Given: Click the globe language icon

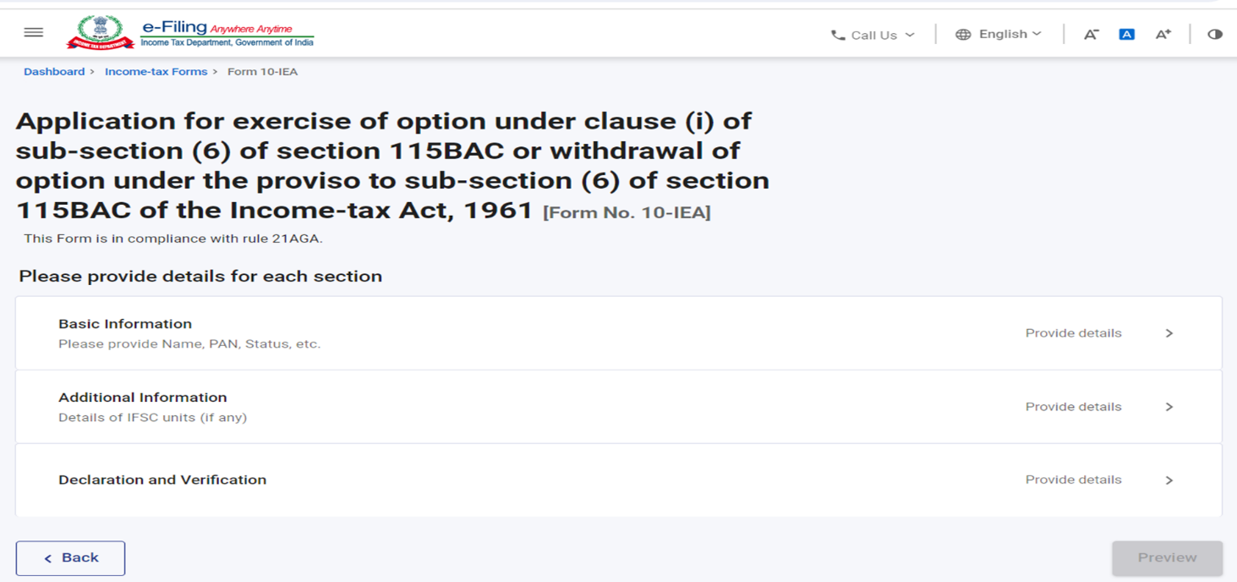Looking at the screenshot, I should point(963,35).
